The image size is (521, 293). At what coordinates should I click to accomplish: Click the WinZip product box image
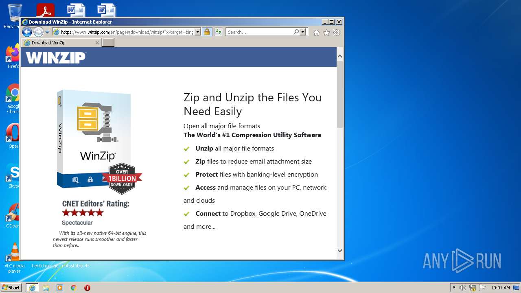(94, 138)
